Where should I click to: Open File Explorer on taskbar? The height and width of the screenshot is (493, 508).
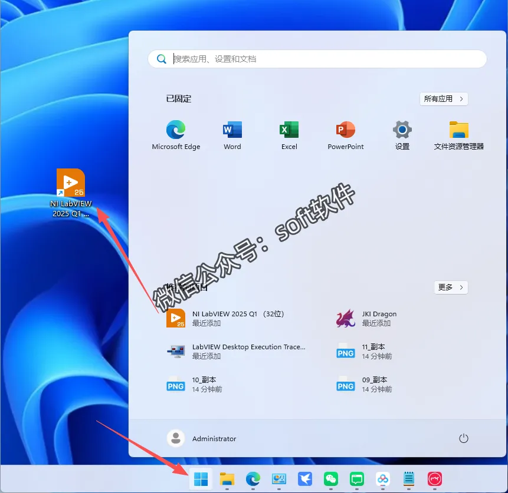tap(227, 479)
